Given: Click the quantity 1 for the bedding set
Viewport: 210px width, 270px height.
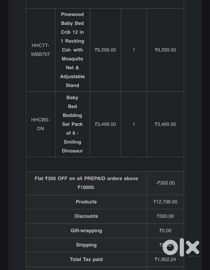Looking at the screenshot, I should tap(134, 124).
